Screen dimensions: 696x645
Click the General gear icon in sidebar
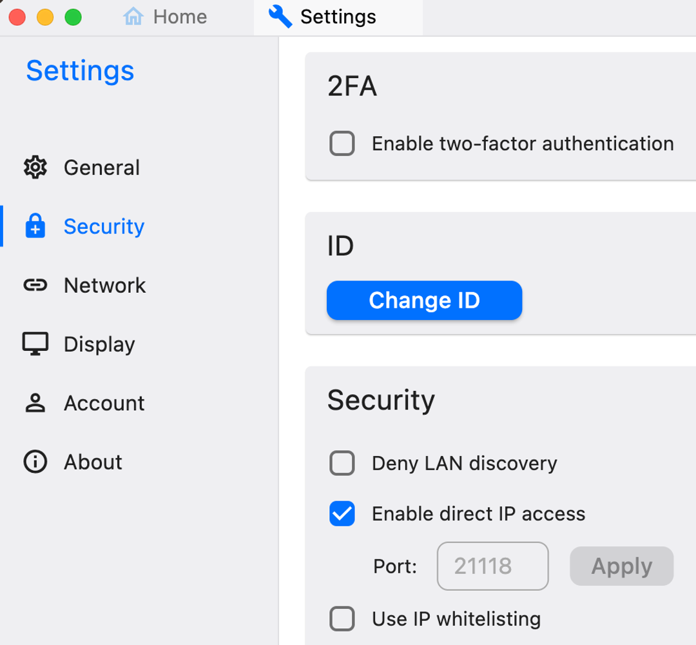coord(35,167)
